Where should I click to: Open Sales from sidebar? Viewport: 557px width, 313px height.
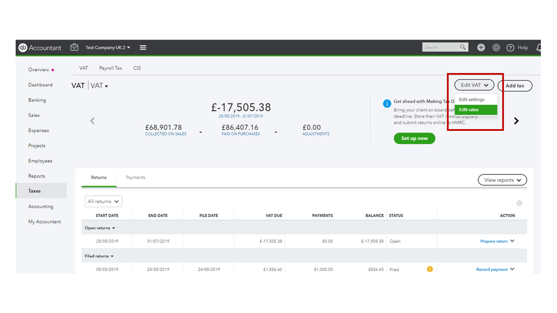[x=34, y=115]
